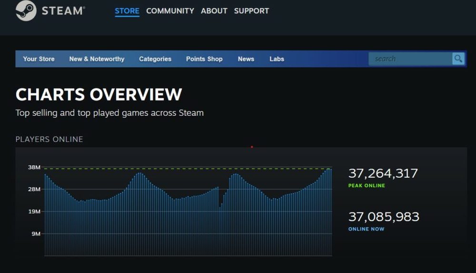Click the store search input field
476x273 pixels.
pyautogui.click(x=410, y=59)
